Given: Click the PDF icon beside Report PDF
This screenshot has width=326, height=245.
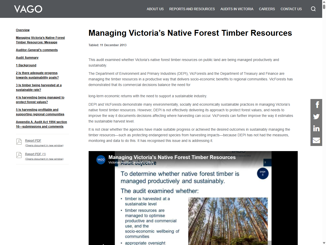Looking at the screenshot, I should tap(19, 142).
